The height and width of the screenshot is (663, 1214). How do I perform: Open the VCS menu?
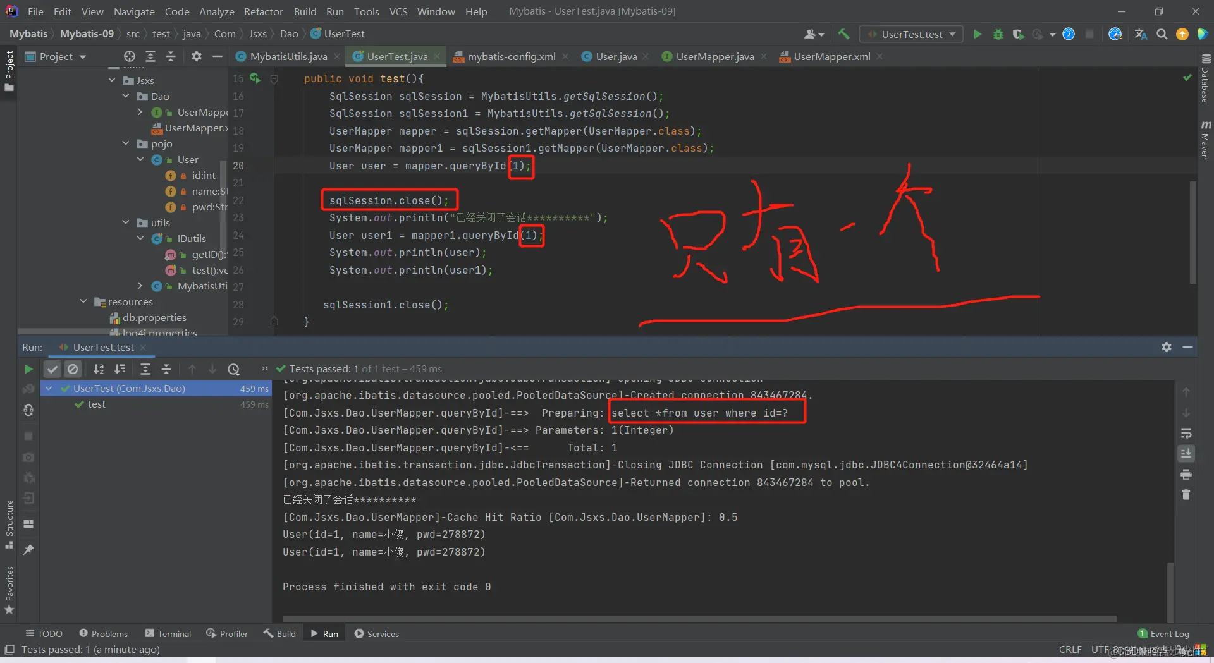pyautogui.click(x=398, y=11)
